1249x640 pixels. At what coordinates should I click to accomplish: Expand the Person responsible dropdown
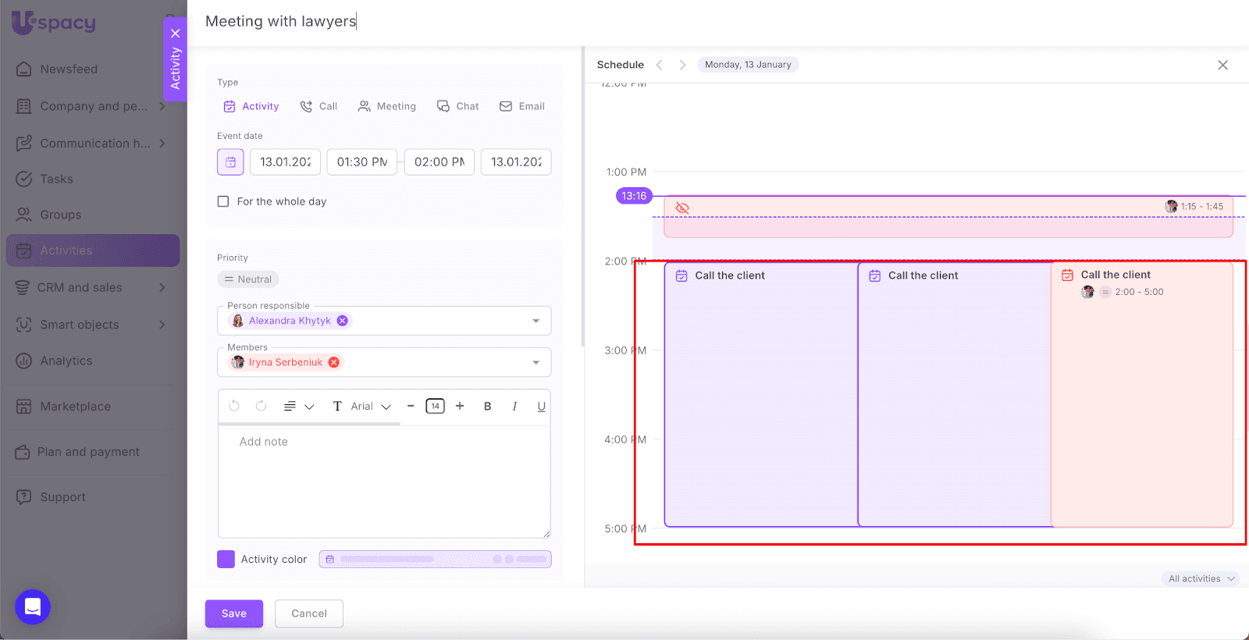[x=536, y=321]
